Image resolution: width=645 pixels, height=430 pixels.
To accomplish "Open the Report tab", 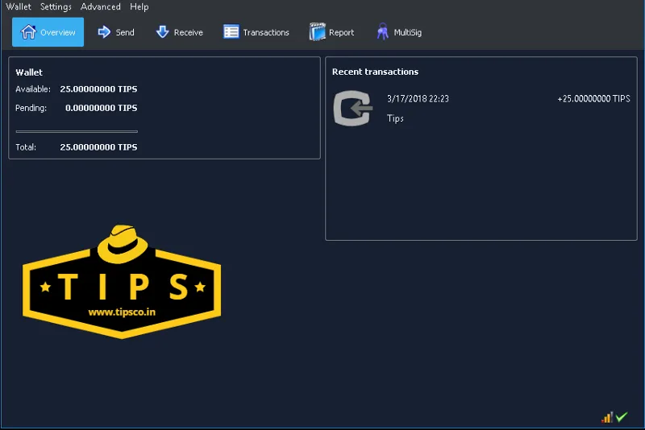I will pos(331,32).
